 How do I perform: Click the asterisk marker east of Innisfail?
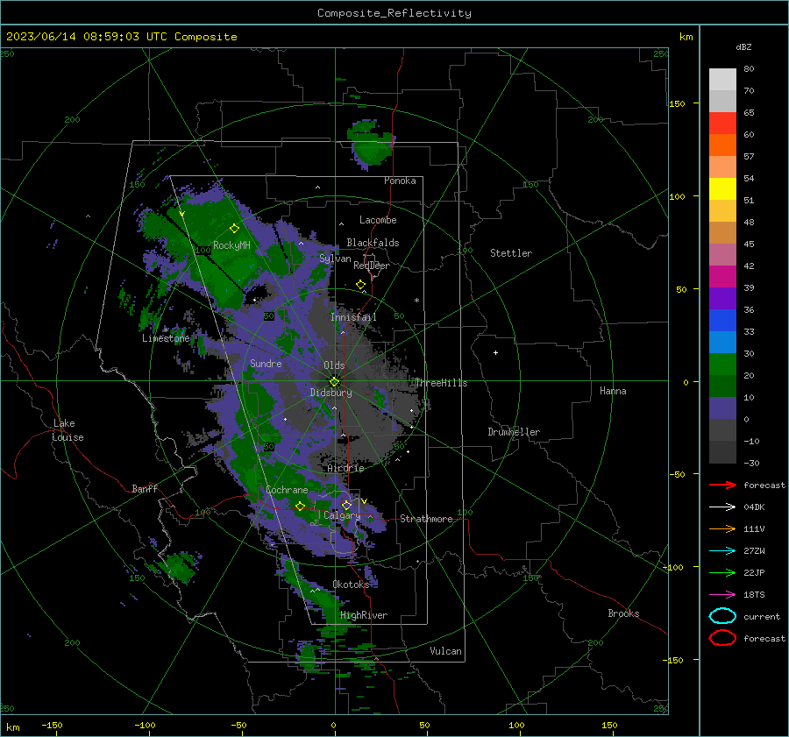pos(416,301)
